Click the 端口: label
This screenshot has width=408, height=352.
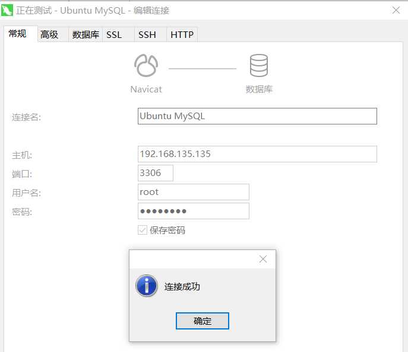click(22, 174)
